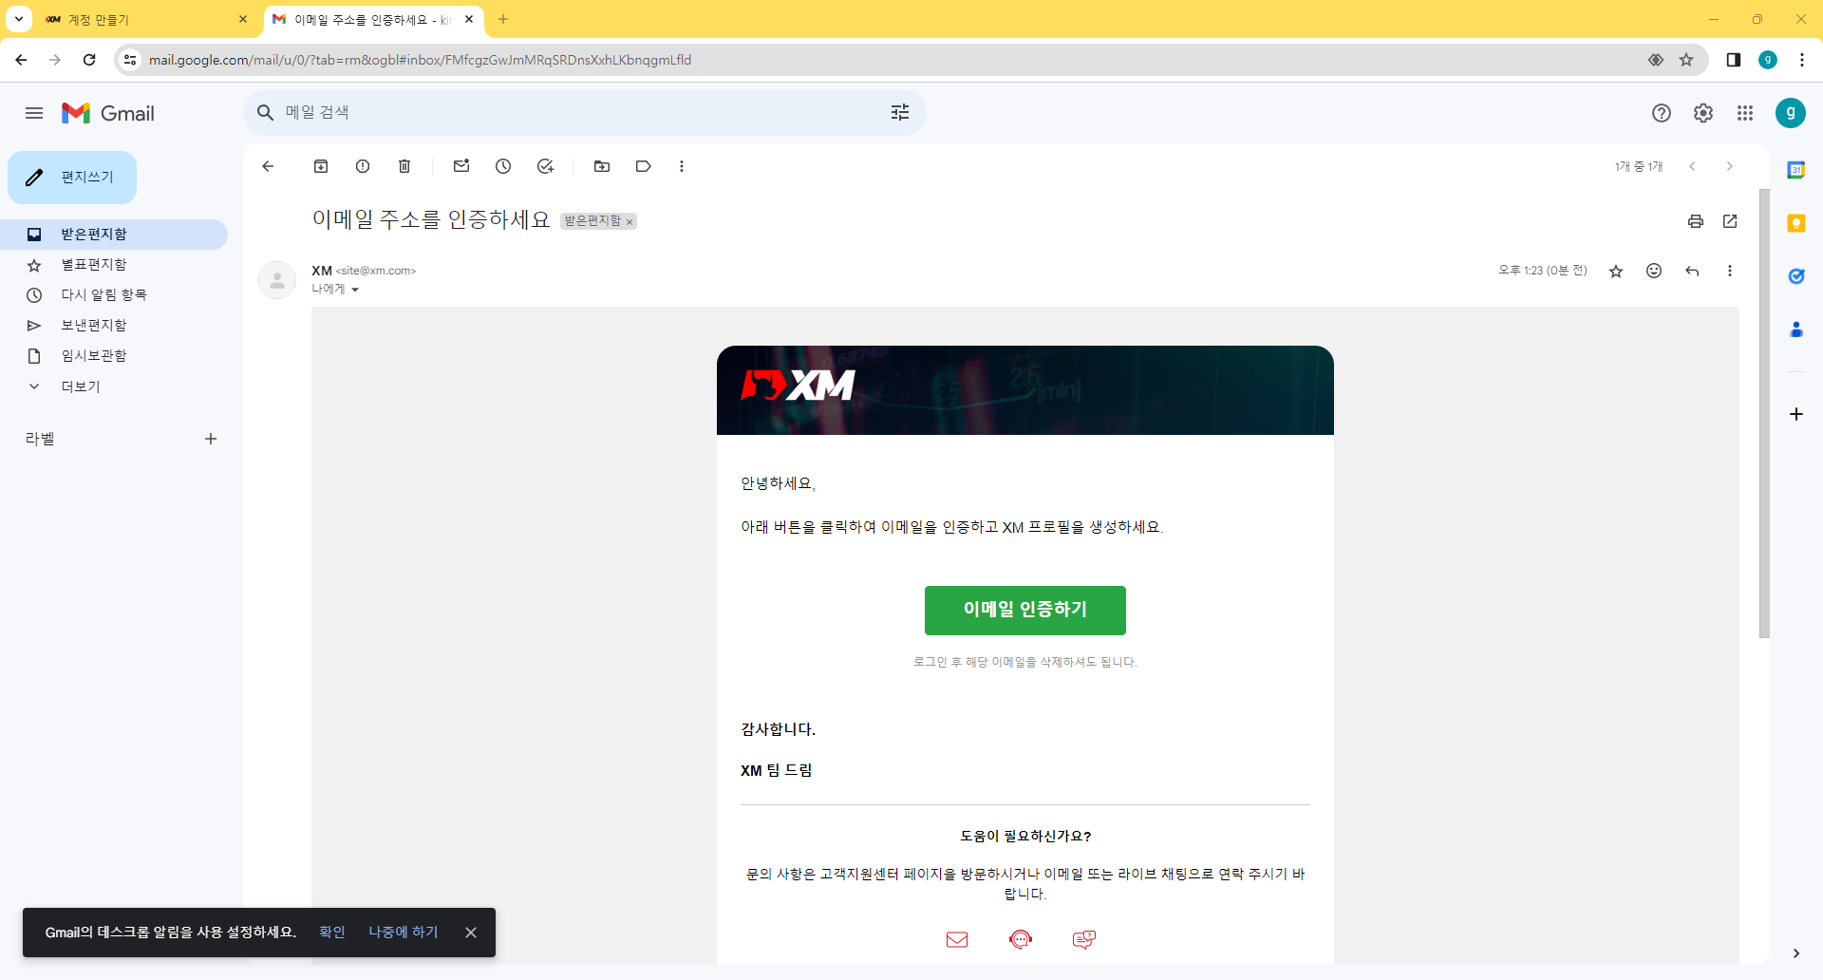Mark the email as unread
This screenshot has height=980, width=1823.
coord(461,165)
